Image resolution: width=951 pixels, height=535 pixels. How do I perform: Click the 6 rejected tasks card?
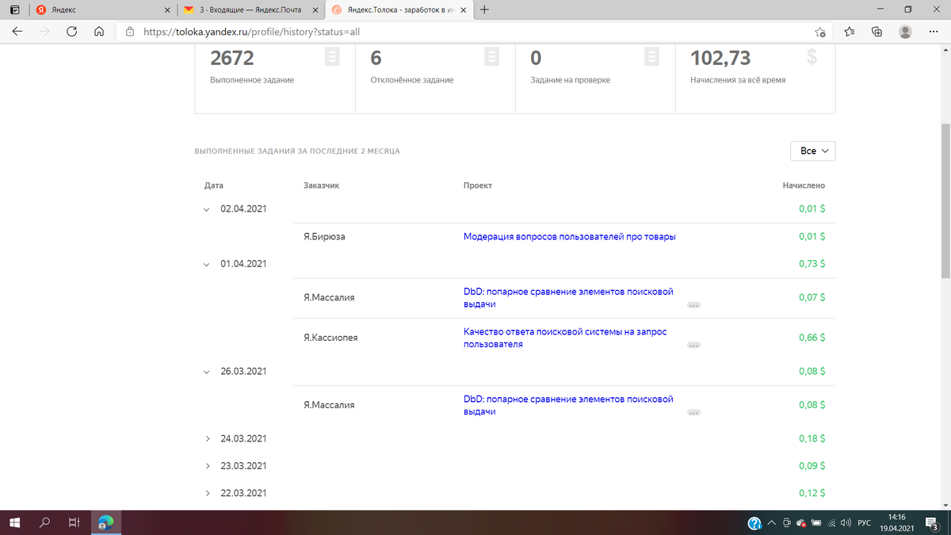[435, 78]
